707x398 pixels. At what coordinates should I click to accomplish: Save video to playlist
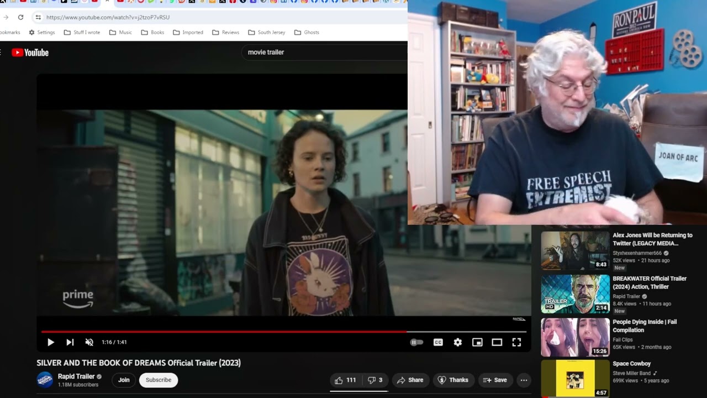495,380
